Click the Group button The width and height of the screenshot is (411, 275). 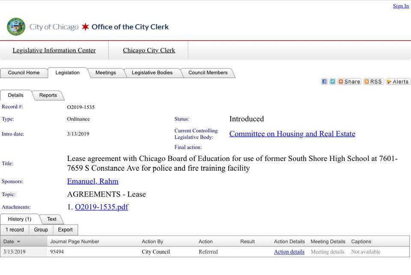click(x=41, y=230)
